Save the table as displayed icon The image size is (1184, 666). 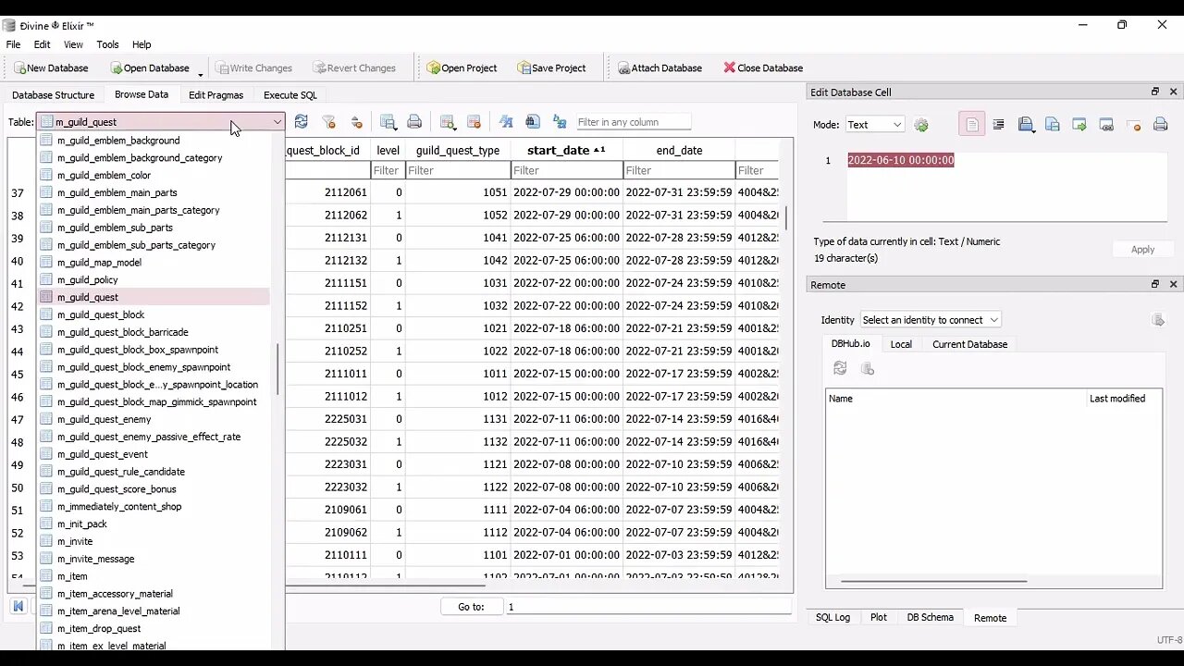388,121
